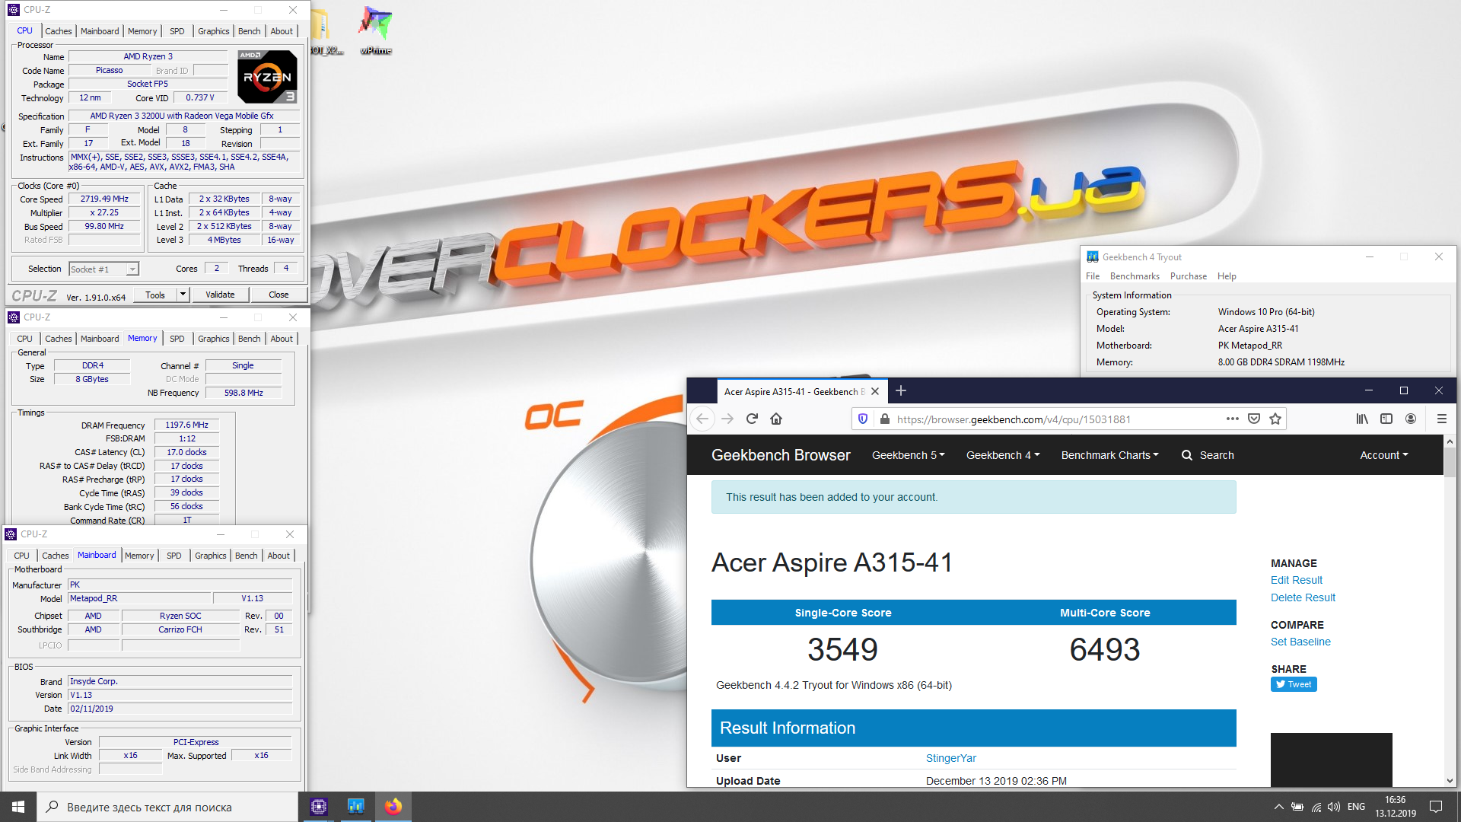Screen dimensions: 1461x822
Task: Click the Firefox back arrow button
Action: [x=702, y=419]
